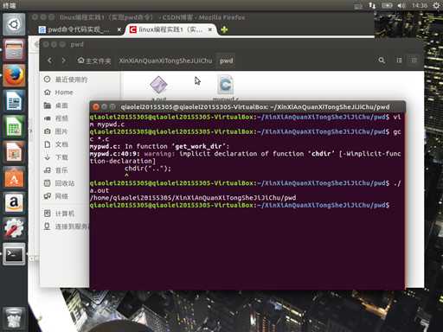443x332 pixels.
Task: Select the mypwd.c C source file icon
Action: (x=225, y=85)
